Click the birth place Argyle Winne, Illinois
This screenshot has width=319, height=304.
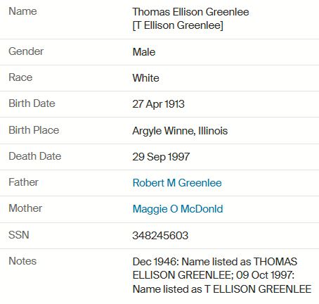[180, 131]
